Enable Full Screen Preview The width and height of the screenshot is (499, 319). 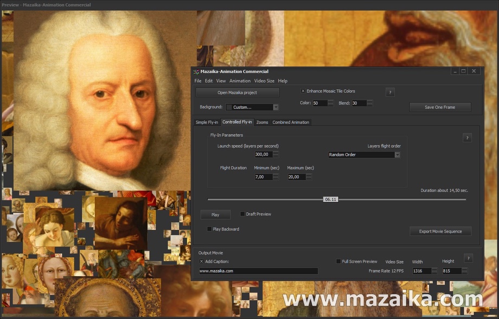(x=338, y=261)
